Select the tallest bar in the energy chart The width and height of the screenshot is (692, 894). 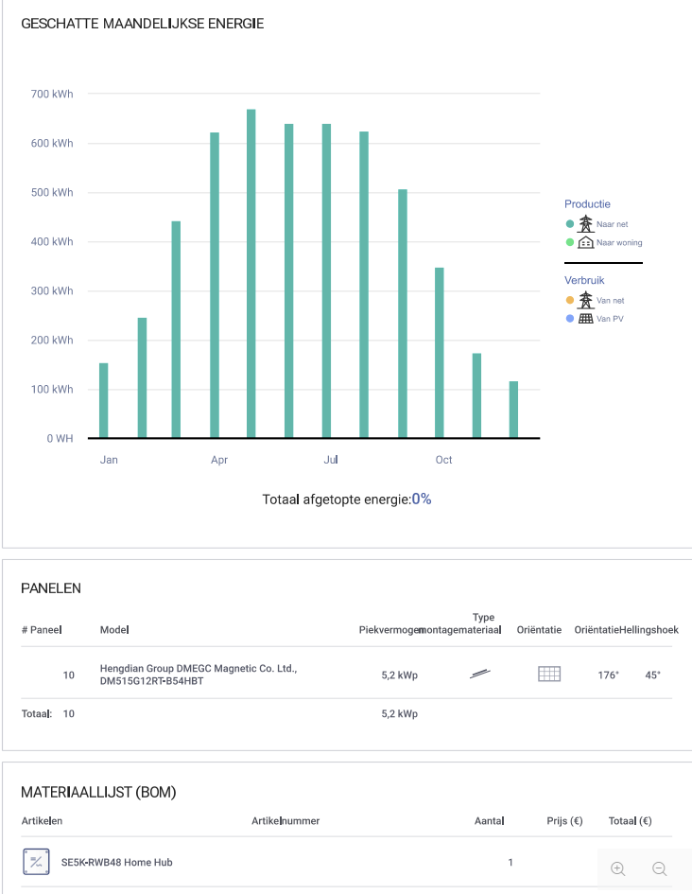(251, 273)
